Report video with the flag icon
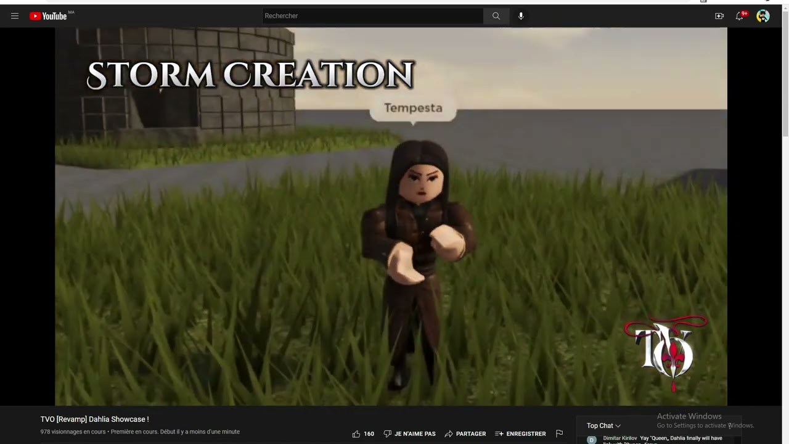Screen dimensions: 789x444 tap(559, 434)
